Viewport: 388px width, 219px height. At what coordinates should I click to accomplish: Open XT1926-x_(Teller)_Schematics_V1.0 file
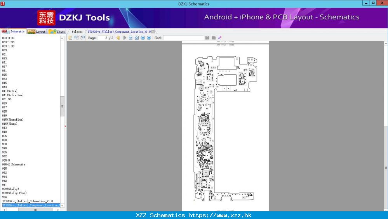tap(28, 201)
